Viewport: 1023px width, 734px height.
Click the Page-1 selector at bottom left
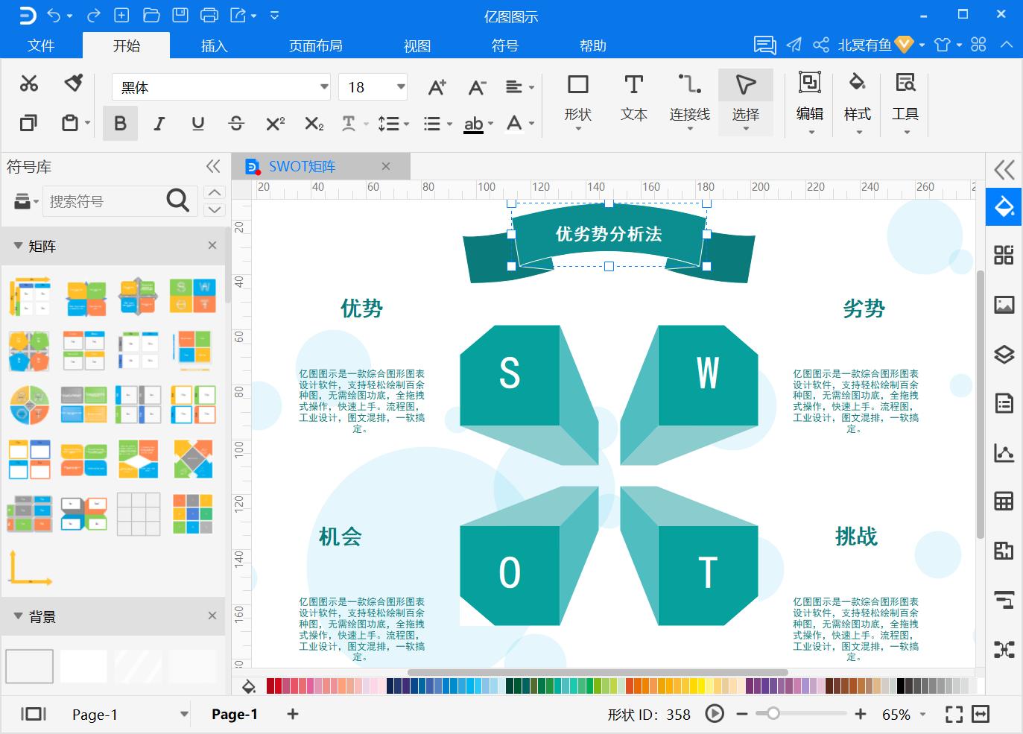(127, 714)
